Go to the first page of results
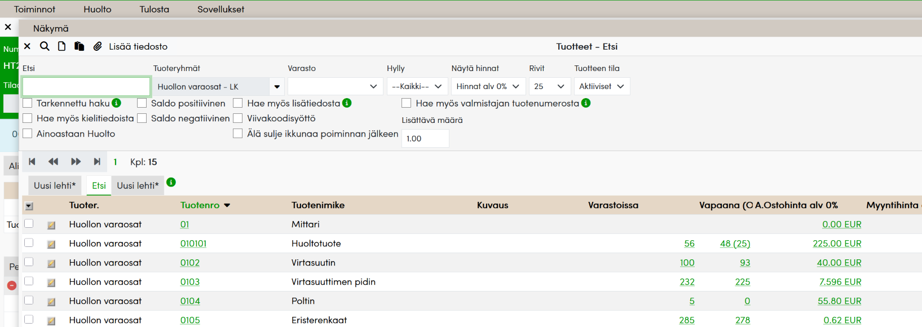This screenshot has width=922, height=327. (32, 162)
